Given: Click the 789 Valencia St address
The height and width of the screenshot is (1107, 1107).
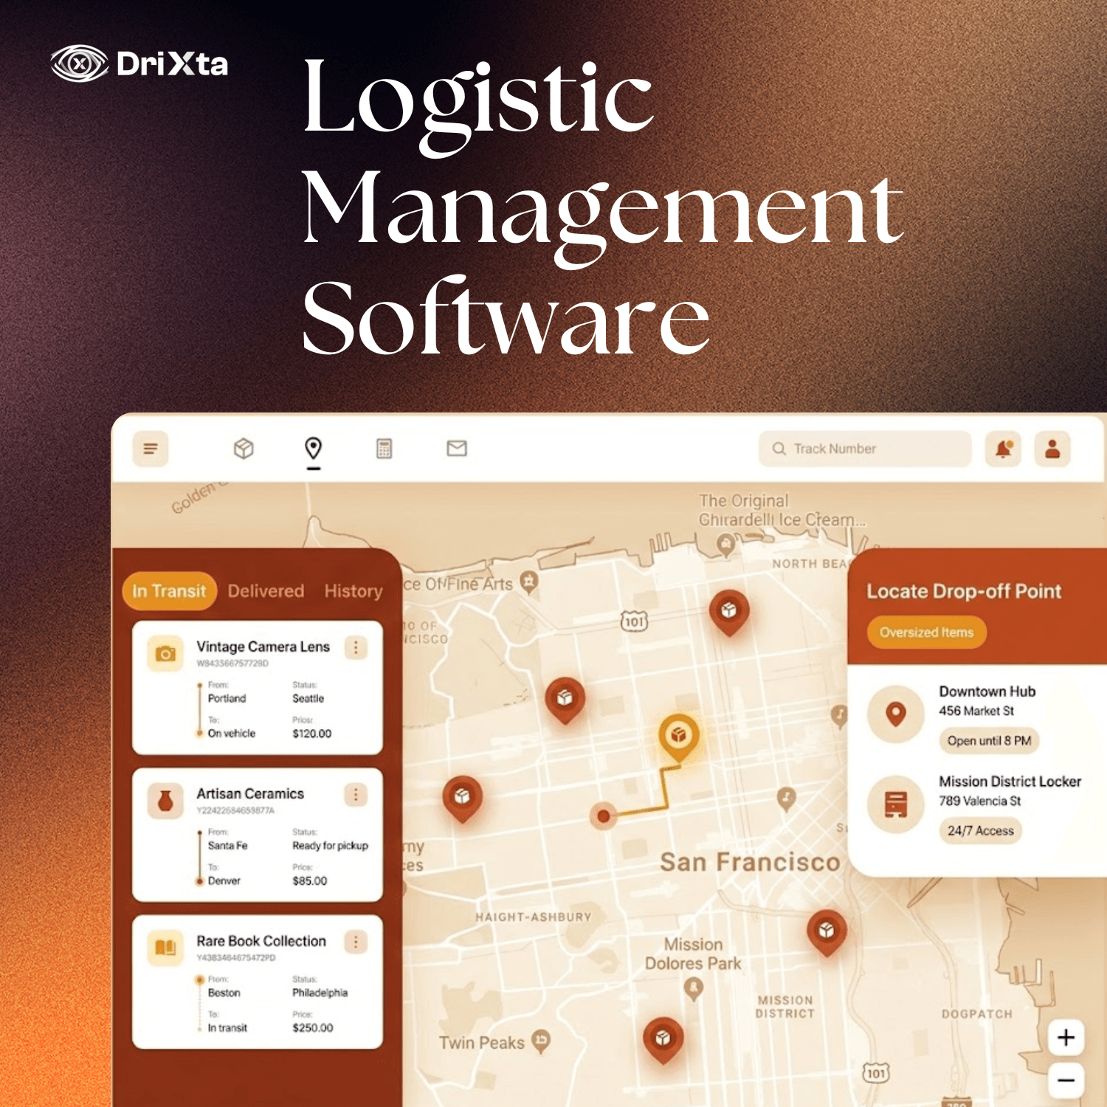Looking at the screenshot, I should pyautogui.click(x=979, y=801).
